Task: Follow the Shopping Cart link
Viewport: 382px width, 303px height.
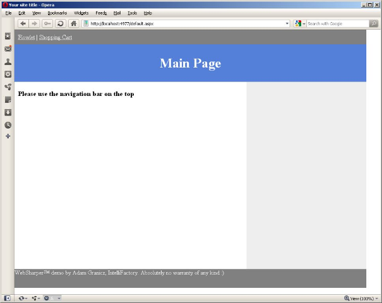Action: 56,37
